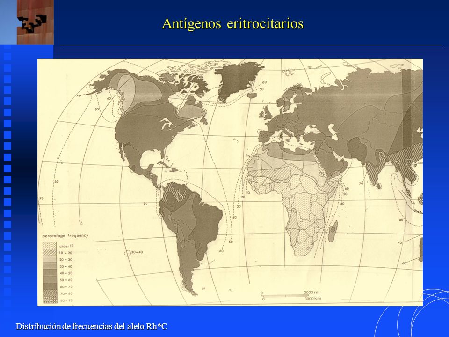Click the "10 - 20" legend swatch
449x337 pixels.
(50, 252)
